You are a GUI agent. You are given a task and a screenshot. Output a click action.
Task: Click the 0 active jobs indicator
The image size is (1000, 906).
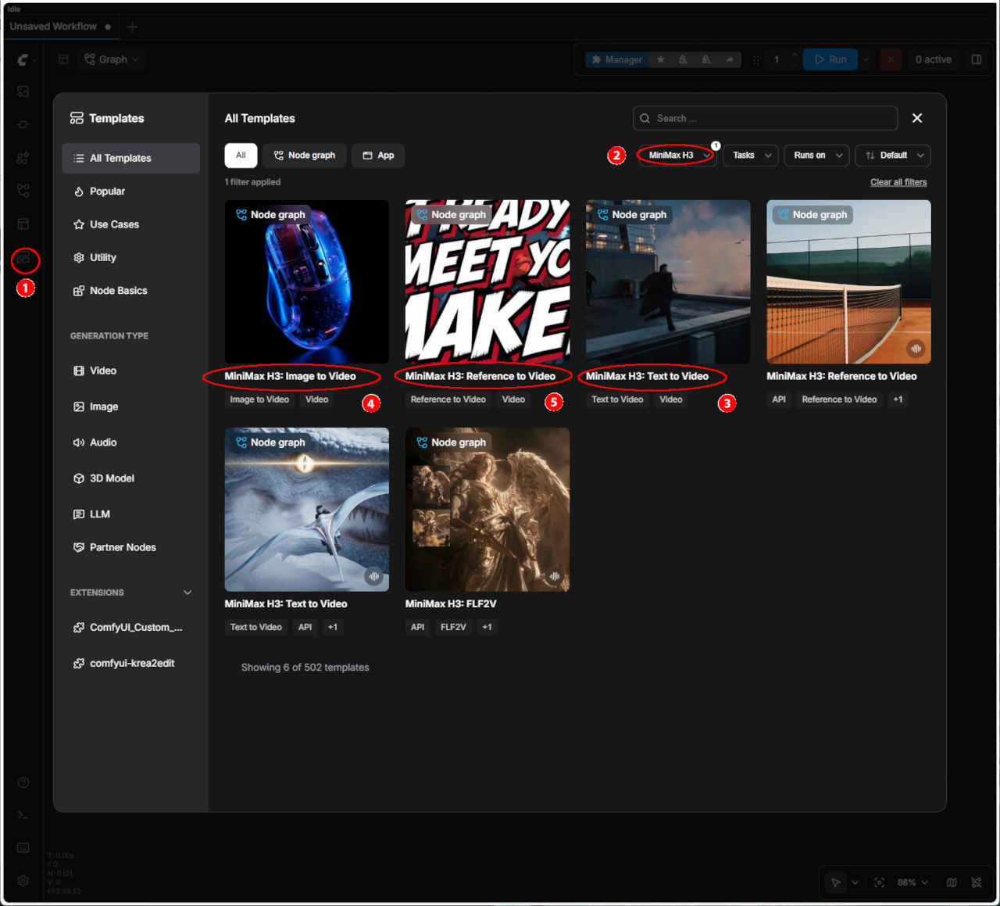tap(933, 59)
